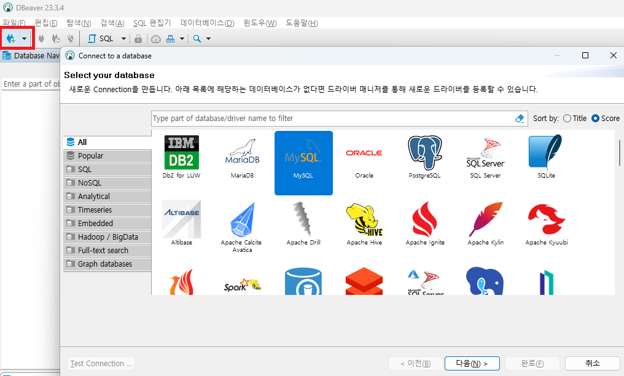Expand the SQL editor dropdown arrow
Image resolution: width=624 pixels, height=376 pixels.
[x=123, y=39]
